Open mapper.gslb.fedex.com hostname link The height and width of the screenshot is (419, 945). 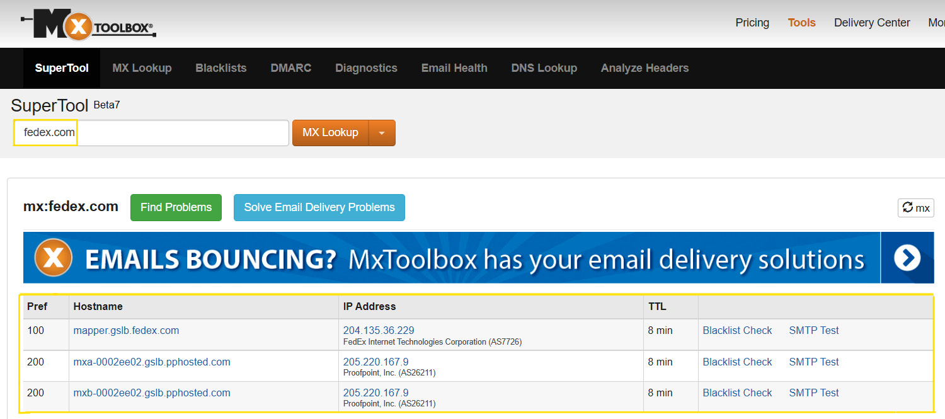(x=126, y=330)
